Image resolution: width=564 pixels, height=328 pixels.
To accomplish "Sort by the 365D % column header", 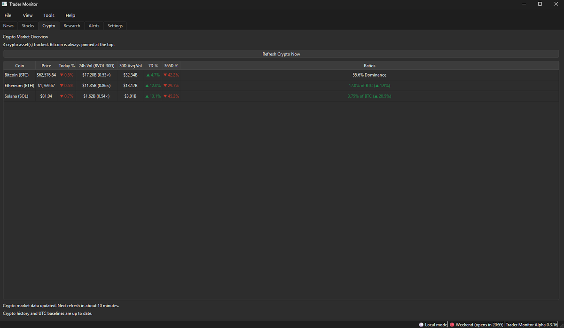I will tap(171, 66).
